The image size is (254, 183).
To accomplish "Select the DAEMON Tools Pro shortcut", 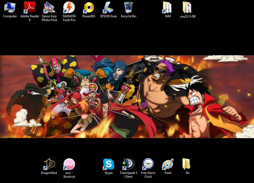I will tap(69, 7).
